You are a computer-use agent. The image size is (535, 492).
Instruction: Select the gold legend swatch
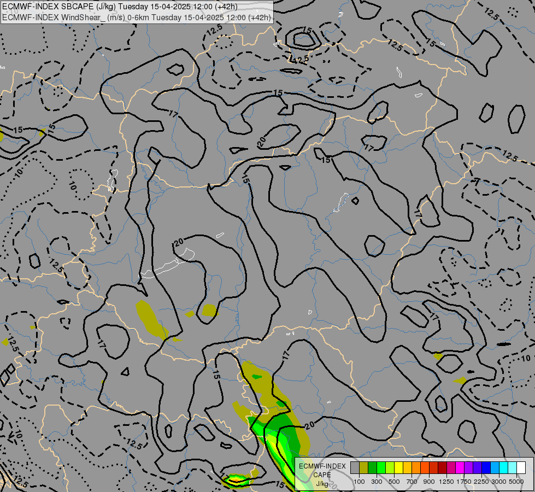point(407,467)
